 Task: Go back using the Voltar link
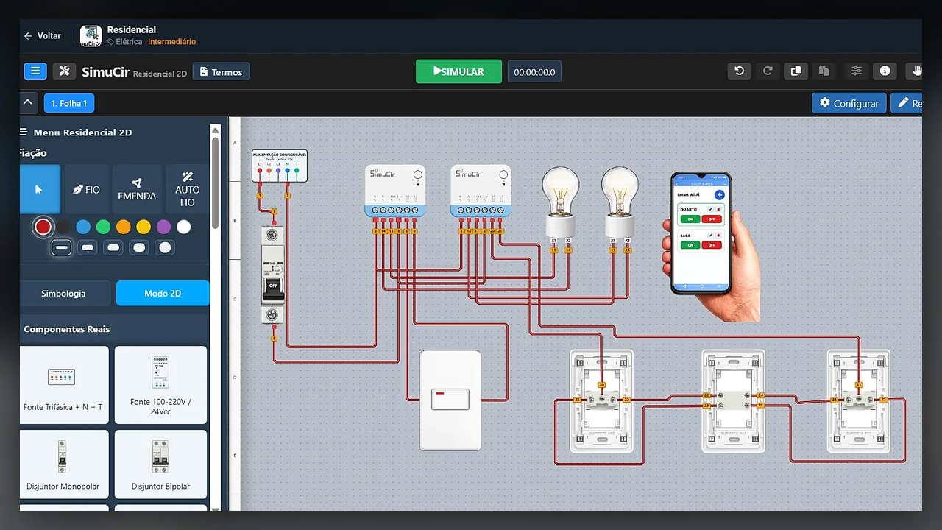coord(43,35)
